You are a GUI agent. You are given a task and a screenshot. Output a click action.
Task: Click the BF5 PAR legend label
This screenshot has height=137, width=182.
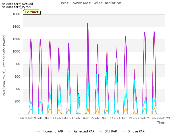click(x=111, y=131)
